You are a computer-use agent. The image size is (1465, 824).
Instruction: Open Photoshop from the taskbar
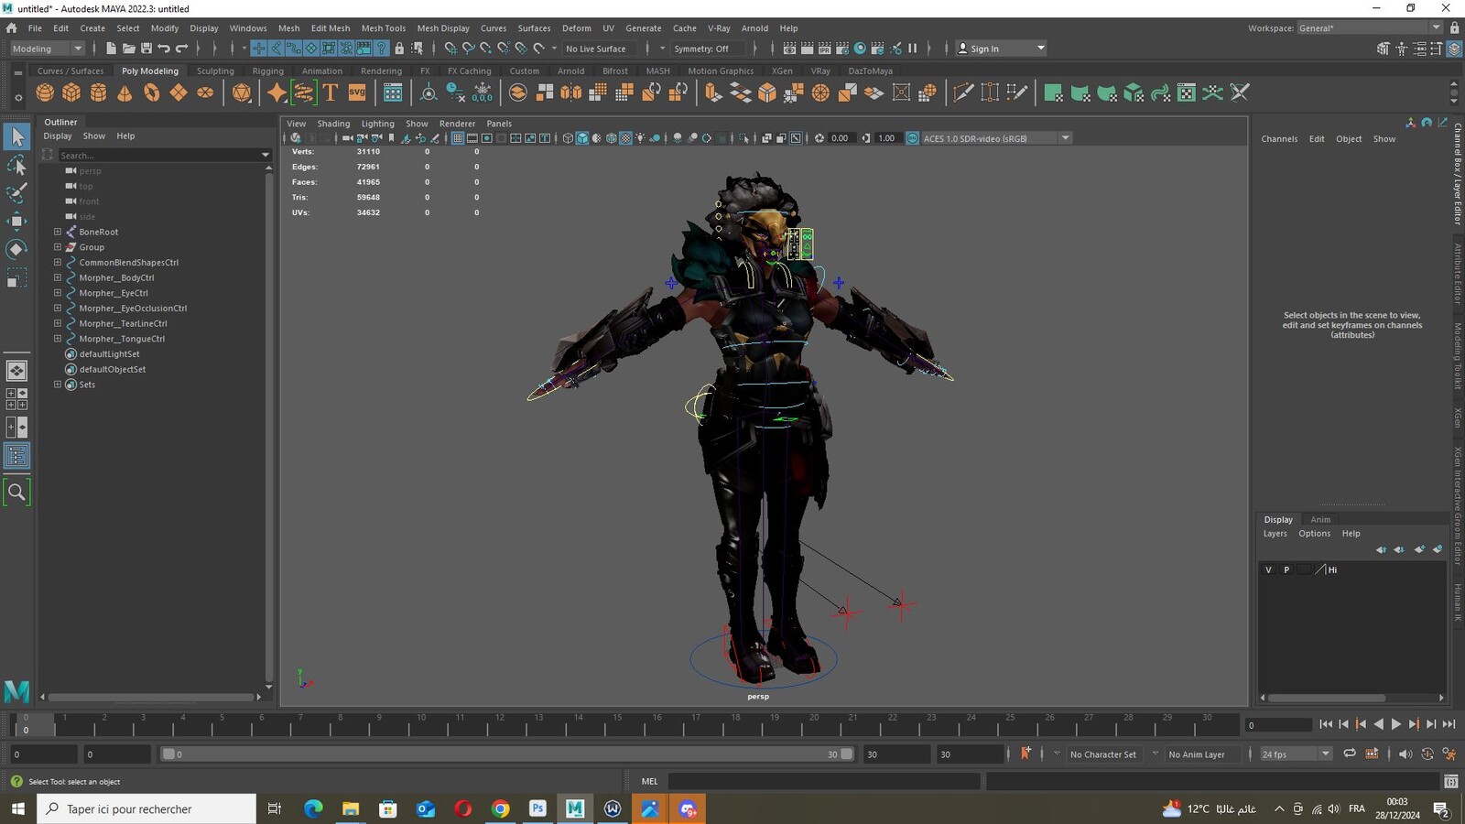point(537,808)
